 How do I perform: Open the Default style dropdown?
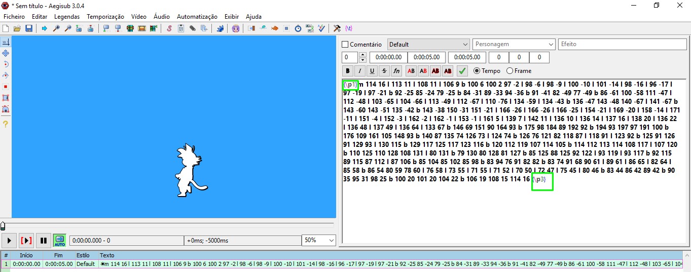pyautogui.click(x=429, y=45)
